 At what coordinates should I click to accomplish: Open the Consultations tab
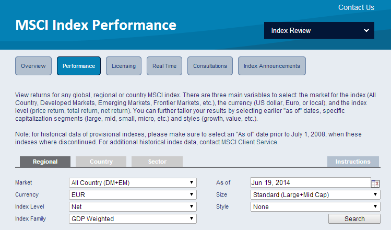click(210, 66)
